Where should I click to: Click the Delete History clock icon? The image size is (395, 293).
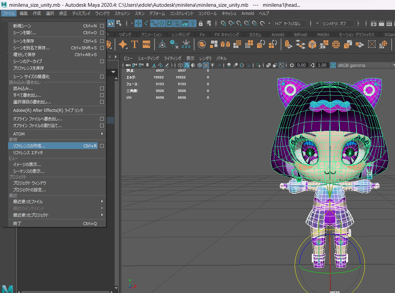[174, 44]
